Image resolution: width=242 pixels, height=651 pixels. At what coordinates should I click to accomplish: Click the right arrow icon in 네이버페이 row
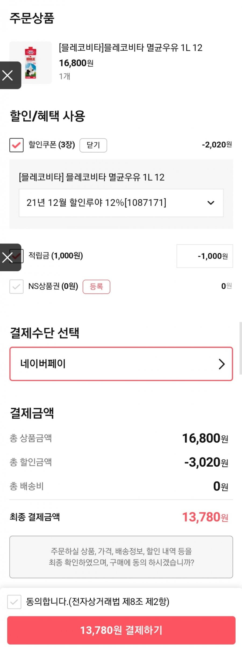[x=221, y=364]
